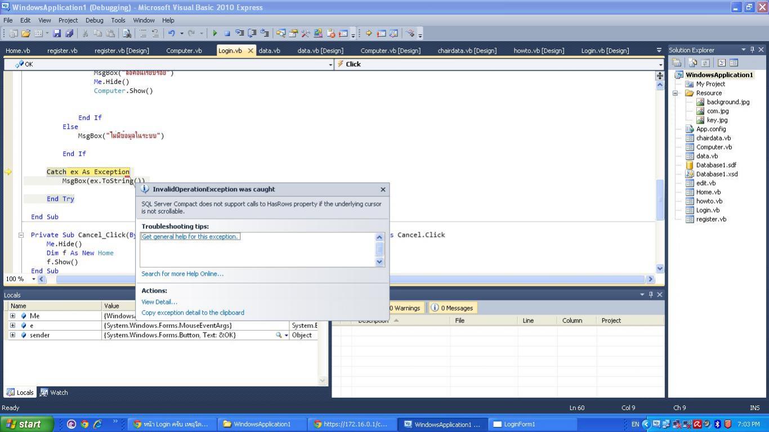
Task: Click the Save disk icon
Action: [56, 33]
